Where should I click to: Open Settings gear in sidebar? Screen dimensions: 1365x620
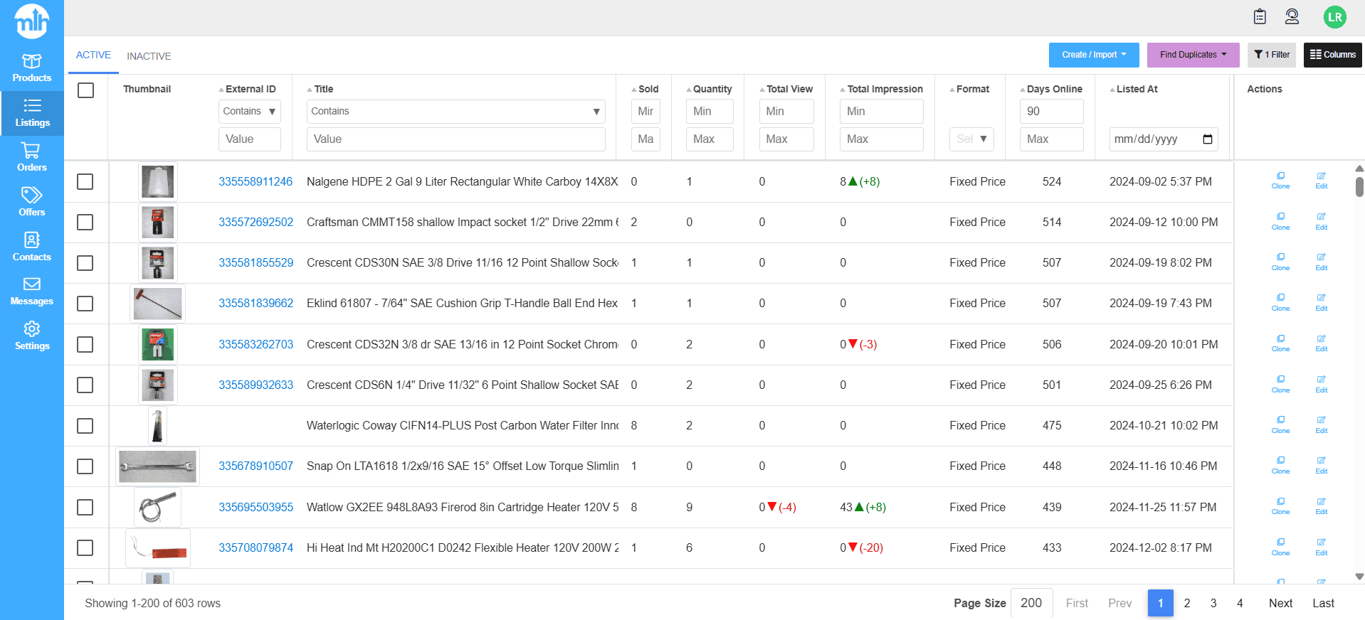point(31,336)
